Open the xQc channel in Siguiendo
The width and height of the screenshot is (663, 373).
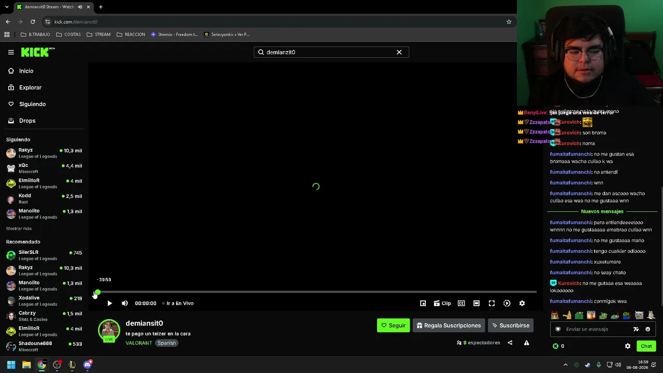(44, 168)
